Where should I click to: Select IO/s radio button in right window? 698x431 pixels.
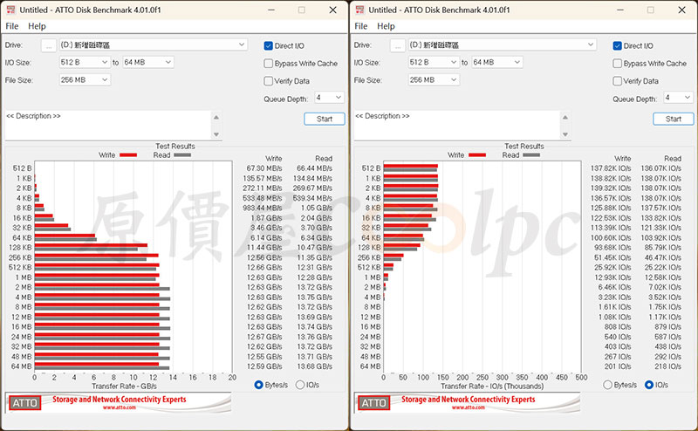(649, 385)
